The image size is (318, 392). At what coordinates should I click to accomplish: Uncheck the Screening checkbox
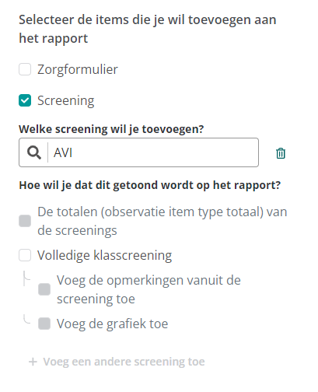[x=25, y=100]
